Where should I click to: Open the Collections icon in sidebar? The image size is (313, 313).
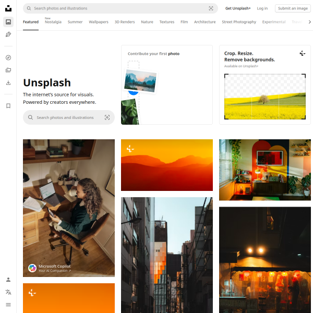point(8,70)
